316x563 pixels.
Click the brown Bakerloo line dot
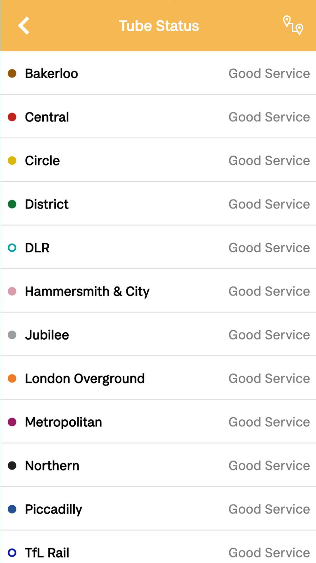pos(12,73)
